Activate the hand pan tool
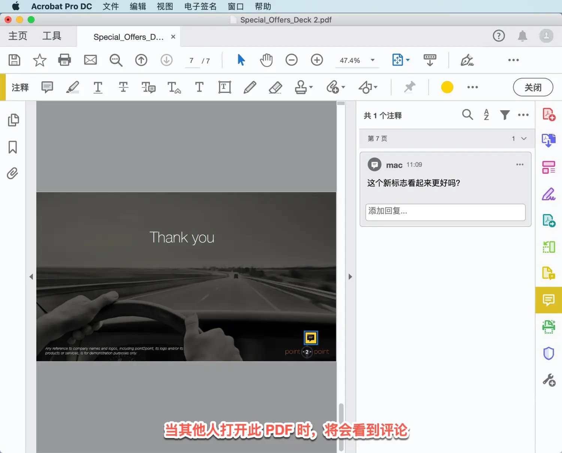This screenshot has height=453, width=562. (266, 60)
